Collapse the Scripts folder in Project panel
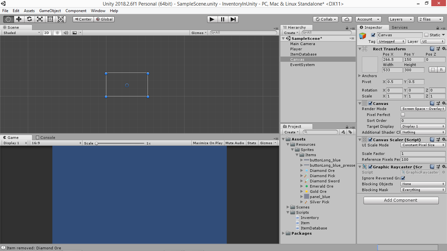The height and width of the screenshot is (251, 447). click(288, 212)
